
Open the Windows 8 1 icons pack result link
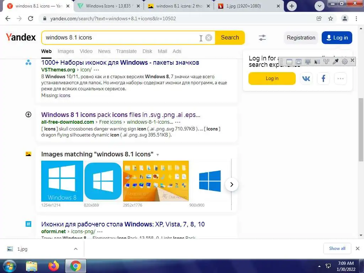click(121, 115)
